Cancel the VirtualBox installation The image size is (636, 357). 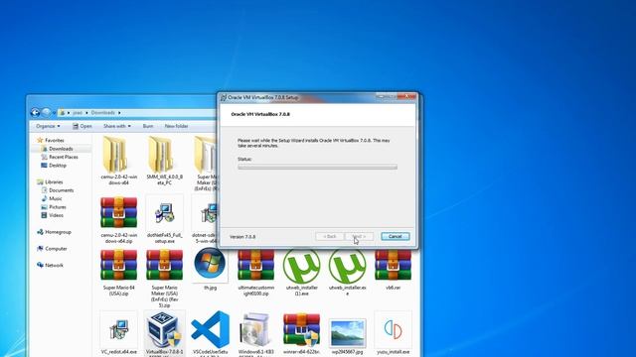tap(396, 236)
